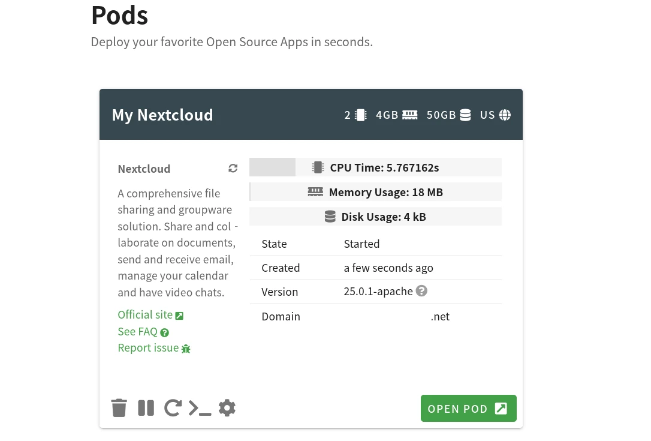Image resolution: width=651 pixels, height=441 pixels.
Task: Click the Memory Usage bar
Action: coord(375,192)
